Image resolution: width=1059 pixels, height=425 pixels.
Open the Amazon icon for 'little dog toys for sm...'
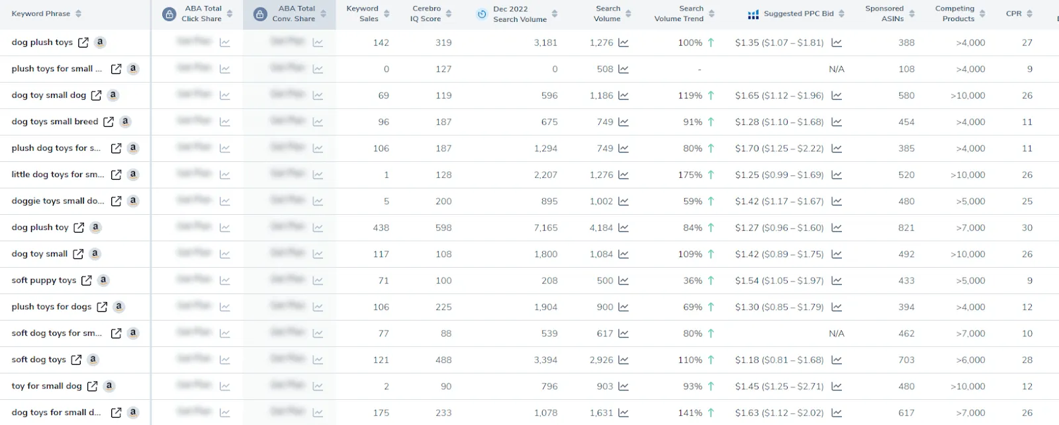pyautogui.click(x=133, y=174)
